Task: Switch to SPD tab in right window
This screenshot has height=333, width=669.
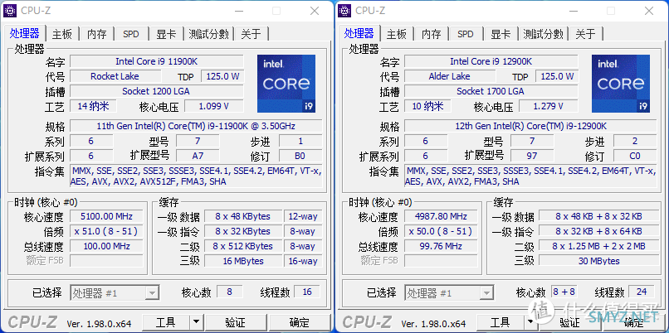Action: (466, 34)
